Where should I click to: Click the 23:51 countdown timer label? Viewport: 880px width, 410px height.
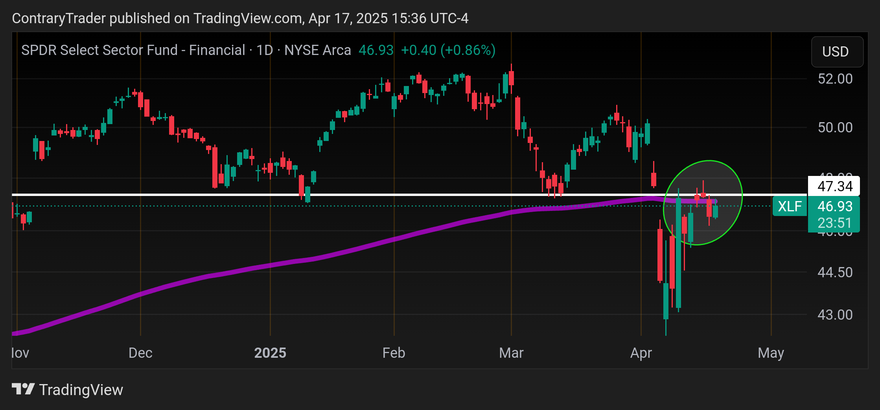pyautogui.click(x=834, y=223)
